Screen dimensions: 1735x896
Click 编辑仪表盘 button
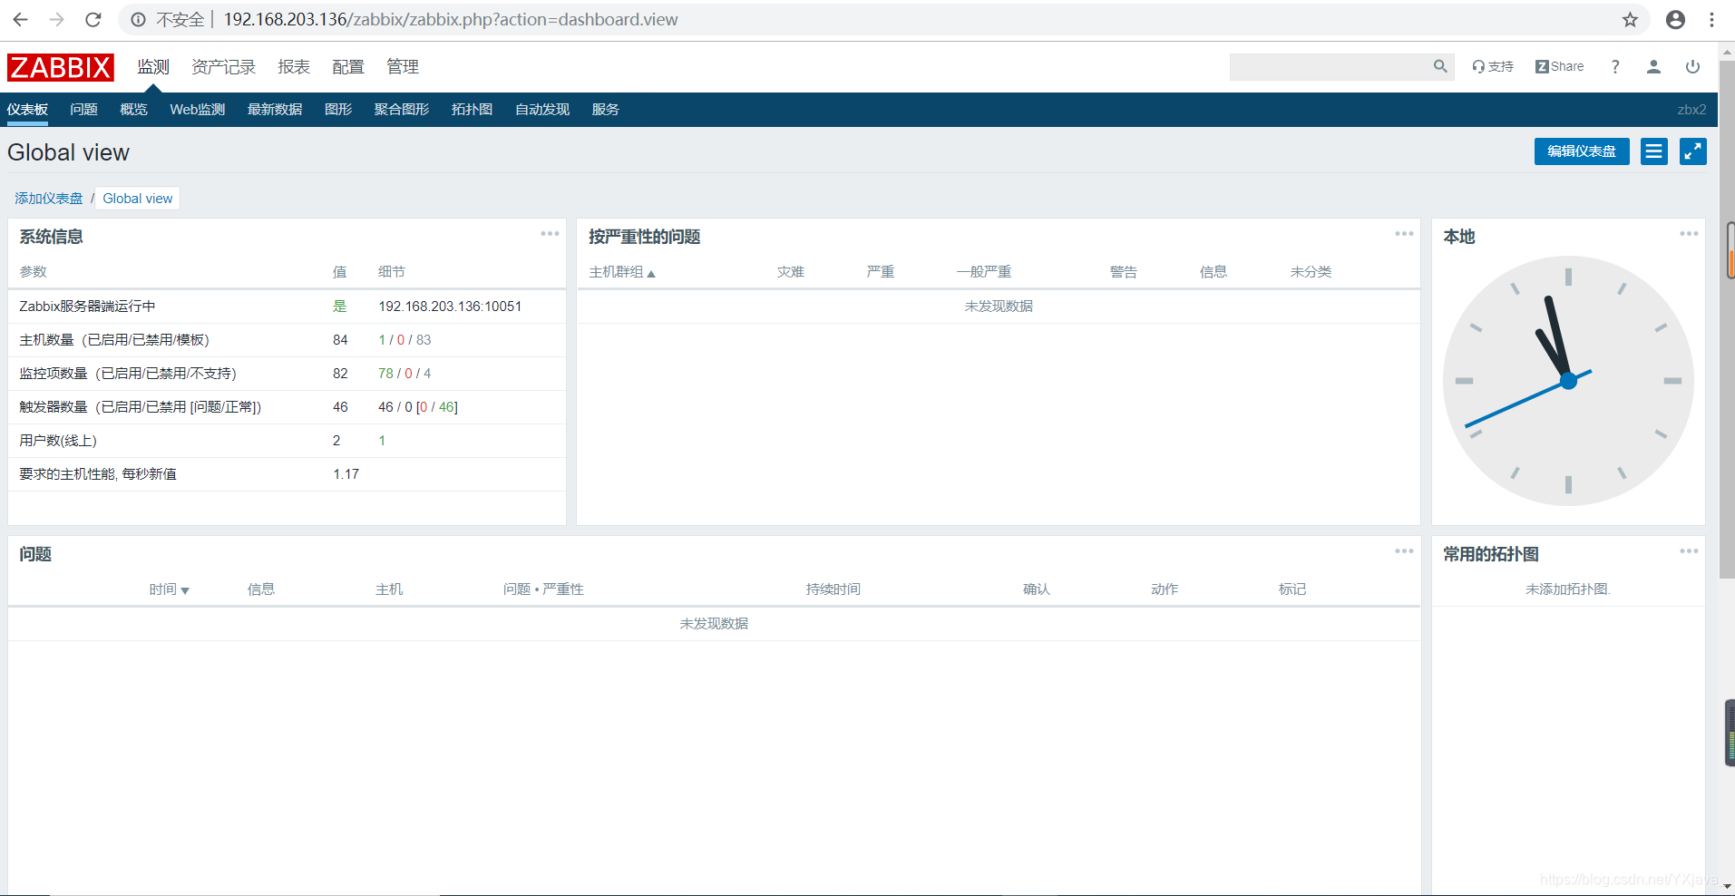click(1582, 151)
